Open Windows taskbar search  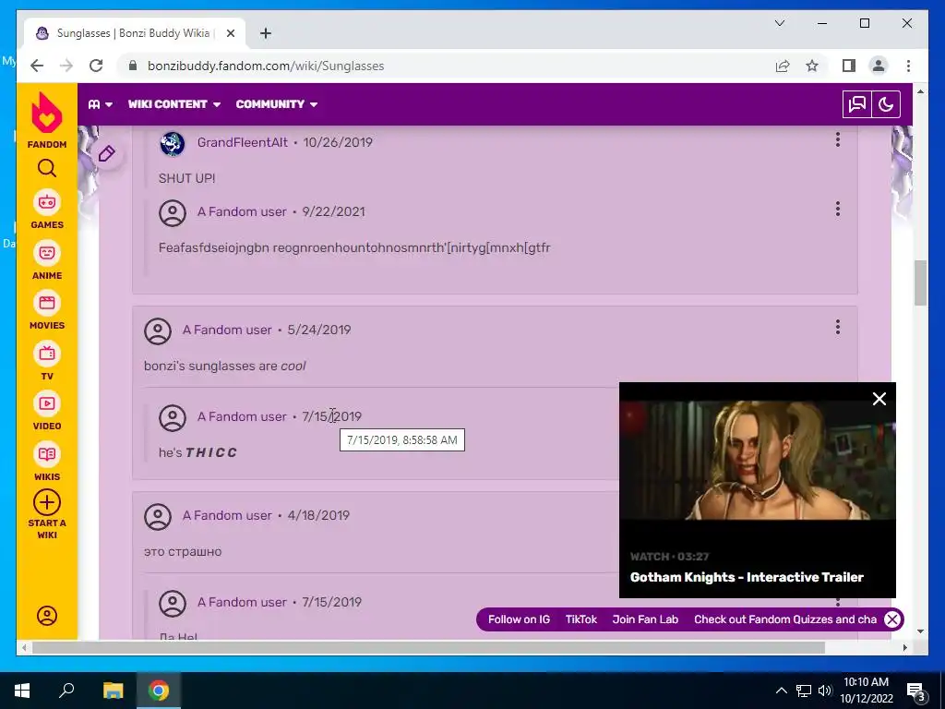(x=66, y=691)
